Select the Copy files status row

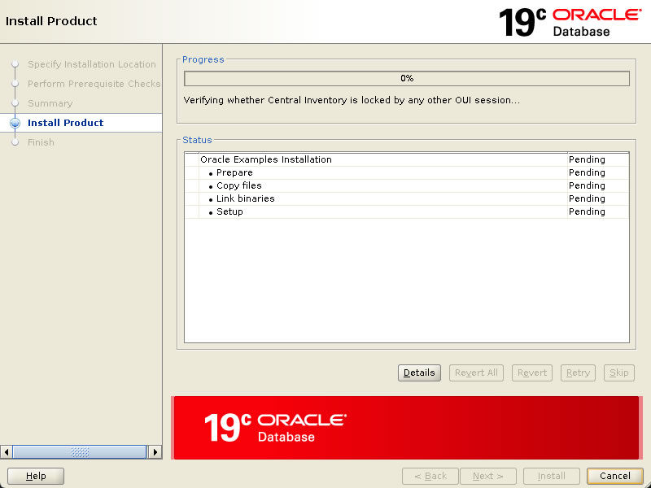tap(407, 185)
